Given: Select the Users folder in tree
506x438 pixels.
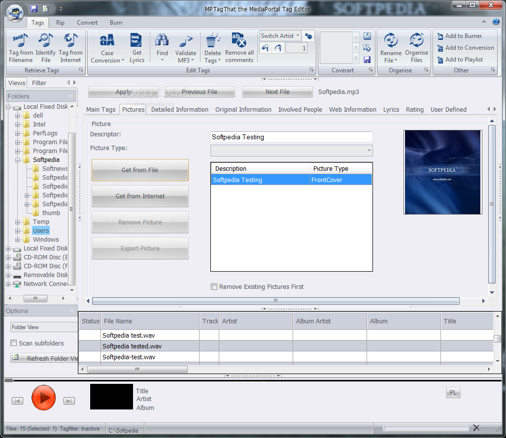Looking at the screenshot, I should coord(41,230).
